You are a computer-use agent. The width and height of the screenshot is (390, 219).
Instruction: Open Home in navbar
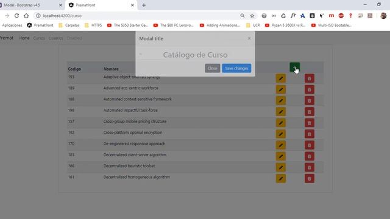pos(24,38)
